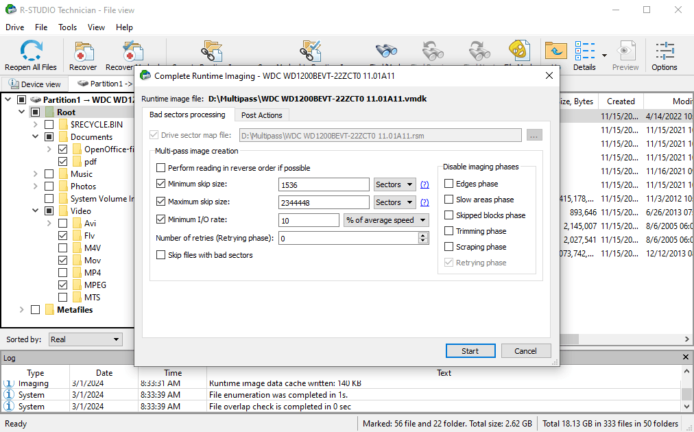Click the R-STUDIO app icon in title bar
The image size is (694, 432).
click(10, 10)
